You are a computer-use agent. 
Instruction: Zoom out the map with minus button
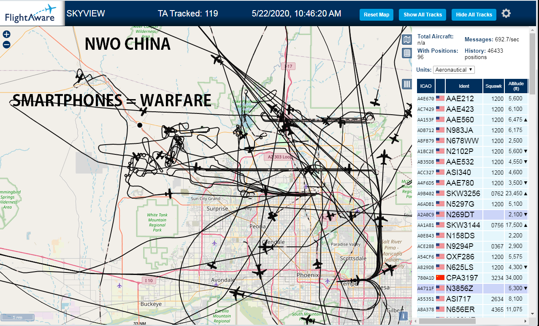pos(6,45)
